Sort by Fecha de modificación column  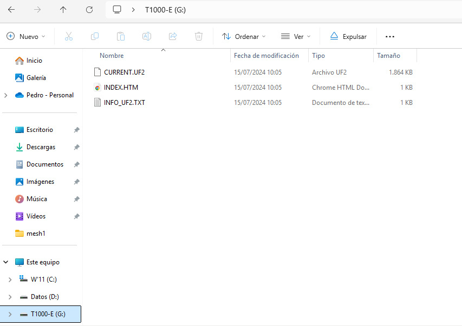(x=266, y=56)
